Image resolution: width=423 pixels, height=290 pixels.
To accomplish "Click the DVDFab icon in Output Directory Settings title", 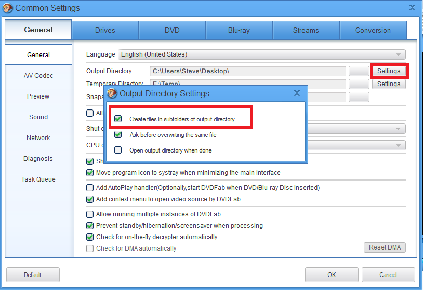I will tap(112, 93).
